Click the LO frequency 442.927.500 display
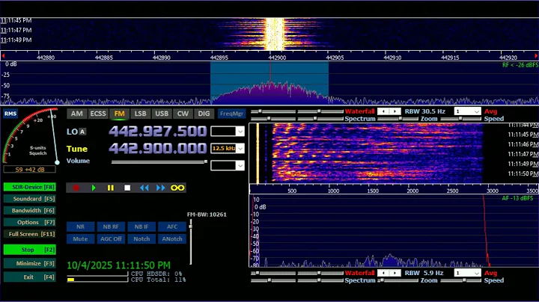 pos(158,131)
